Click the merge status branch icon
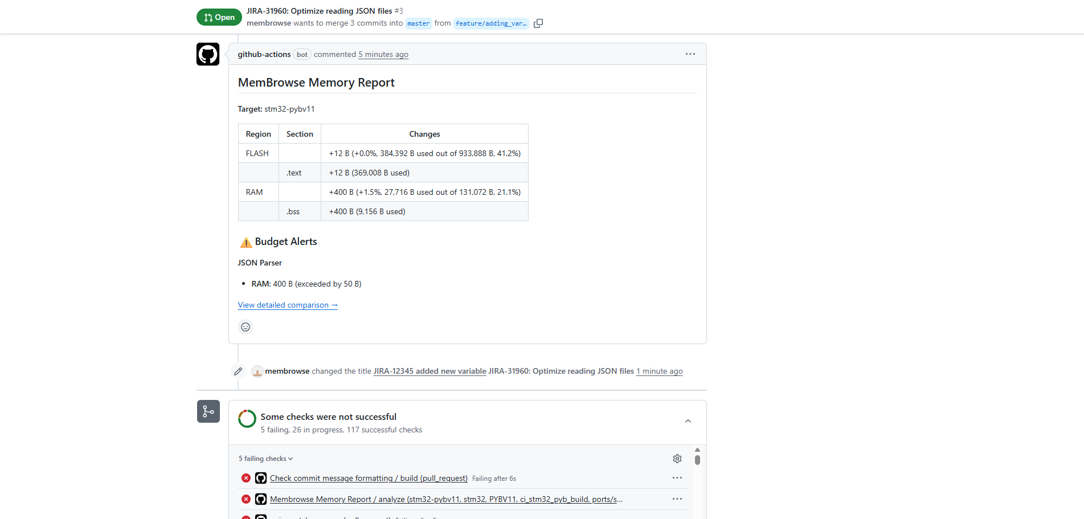 coord(208,411)
